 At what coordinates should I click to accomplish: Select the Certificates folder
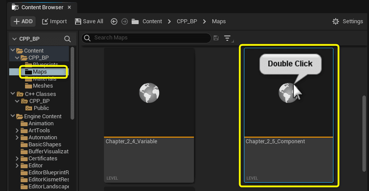[x=39, y=159]
